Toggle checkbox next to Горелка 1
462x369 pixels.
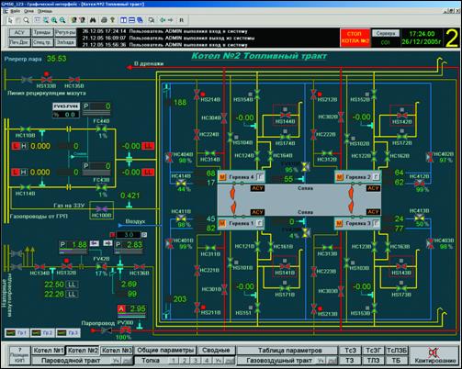[260, 223]
